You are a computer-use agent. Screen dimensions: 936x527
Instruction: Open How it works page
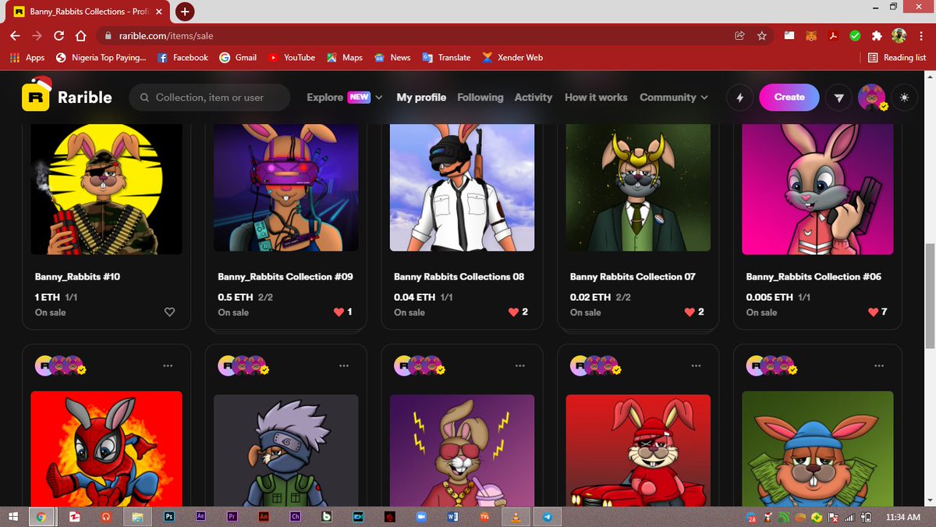pyautogui.click(x=596, y=98)
